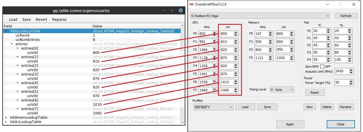Click Revert in pp_table toolbar
Screen dimensions: 363x132
[42, 20]
